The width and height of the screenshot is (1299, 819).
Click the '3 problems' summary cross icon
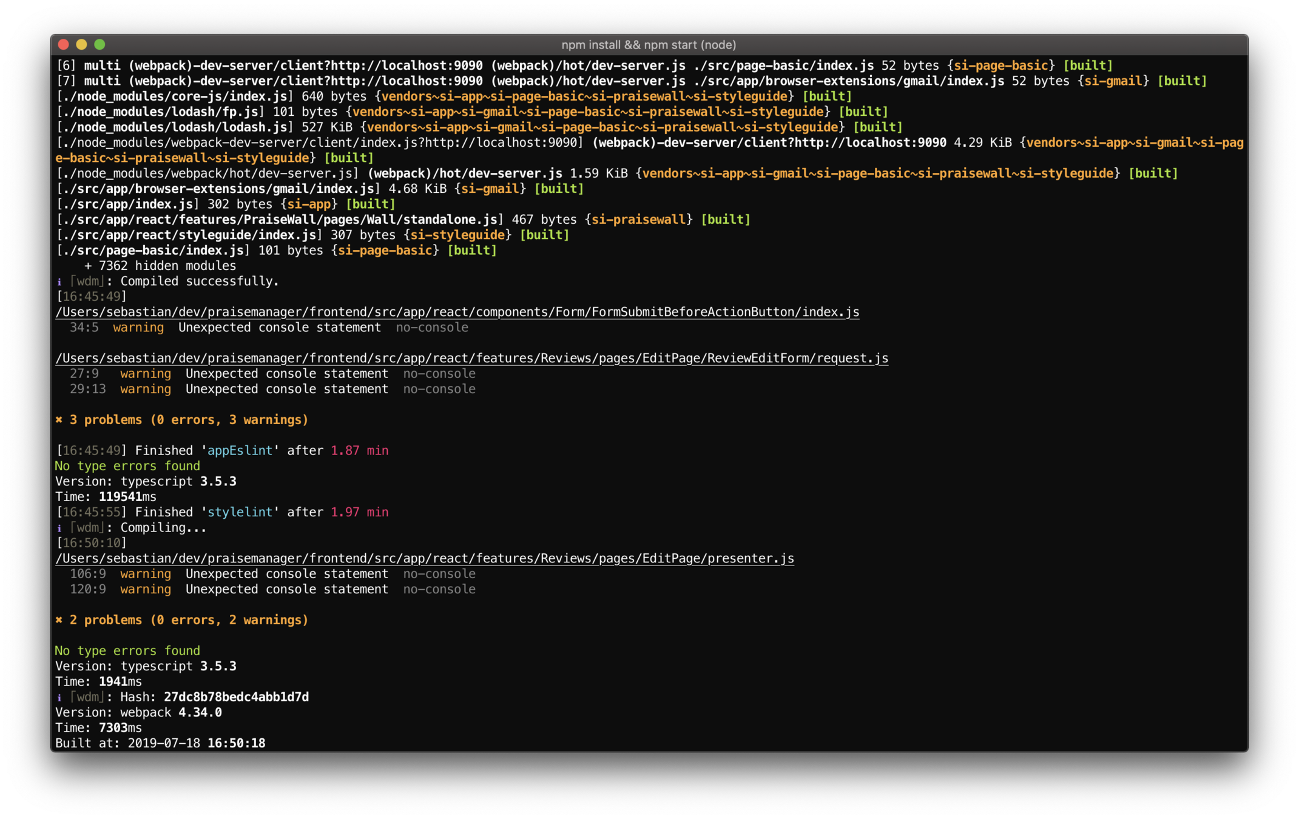59,420
